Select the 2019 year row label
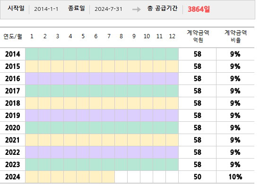 [x=13, y=116]
